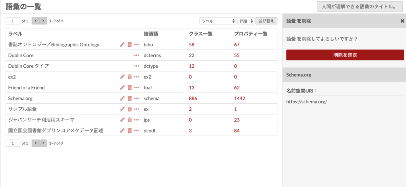Edit Schema.org vocabulary pencil icon
Screen dimensions: 406x187
point(122,98)
